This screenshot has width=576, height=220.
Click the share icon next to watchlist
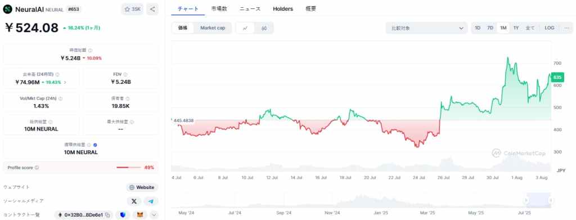click(152, 9)
